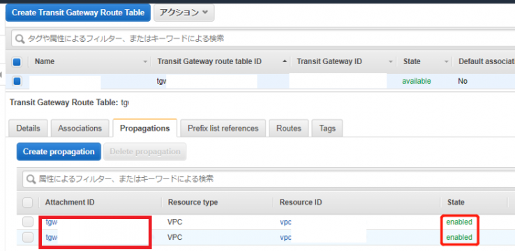The image size is (515, 251).
Task: Expand the アクション dropdown menu
Action: (184, 13)
